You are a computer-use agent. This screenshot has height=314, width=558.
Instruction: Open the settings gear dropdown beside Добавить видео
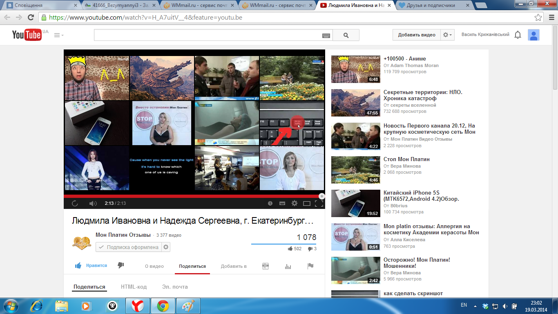click(448, 35)
